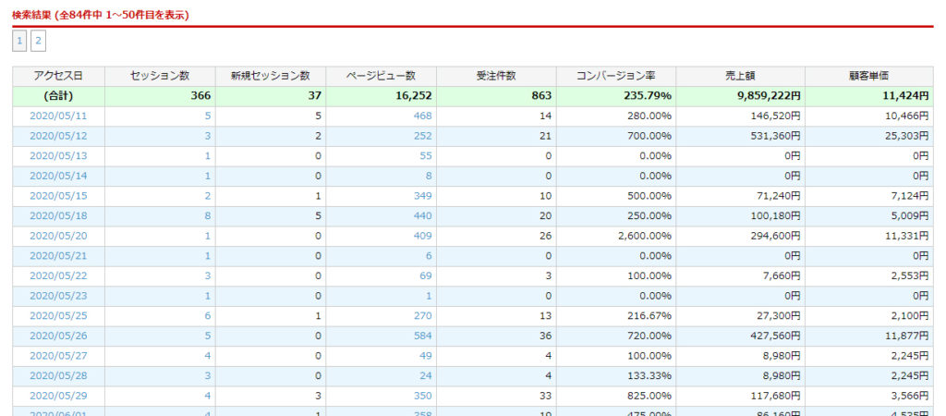Open the 2020/05/20 date link

tap(58, 236)
